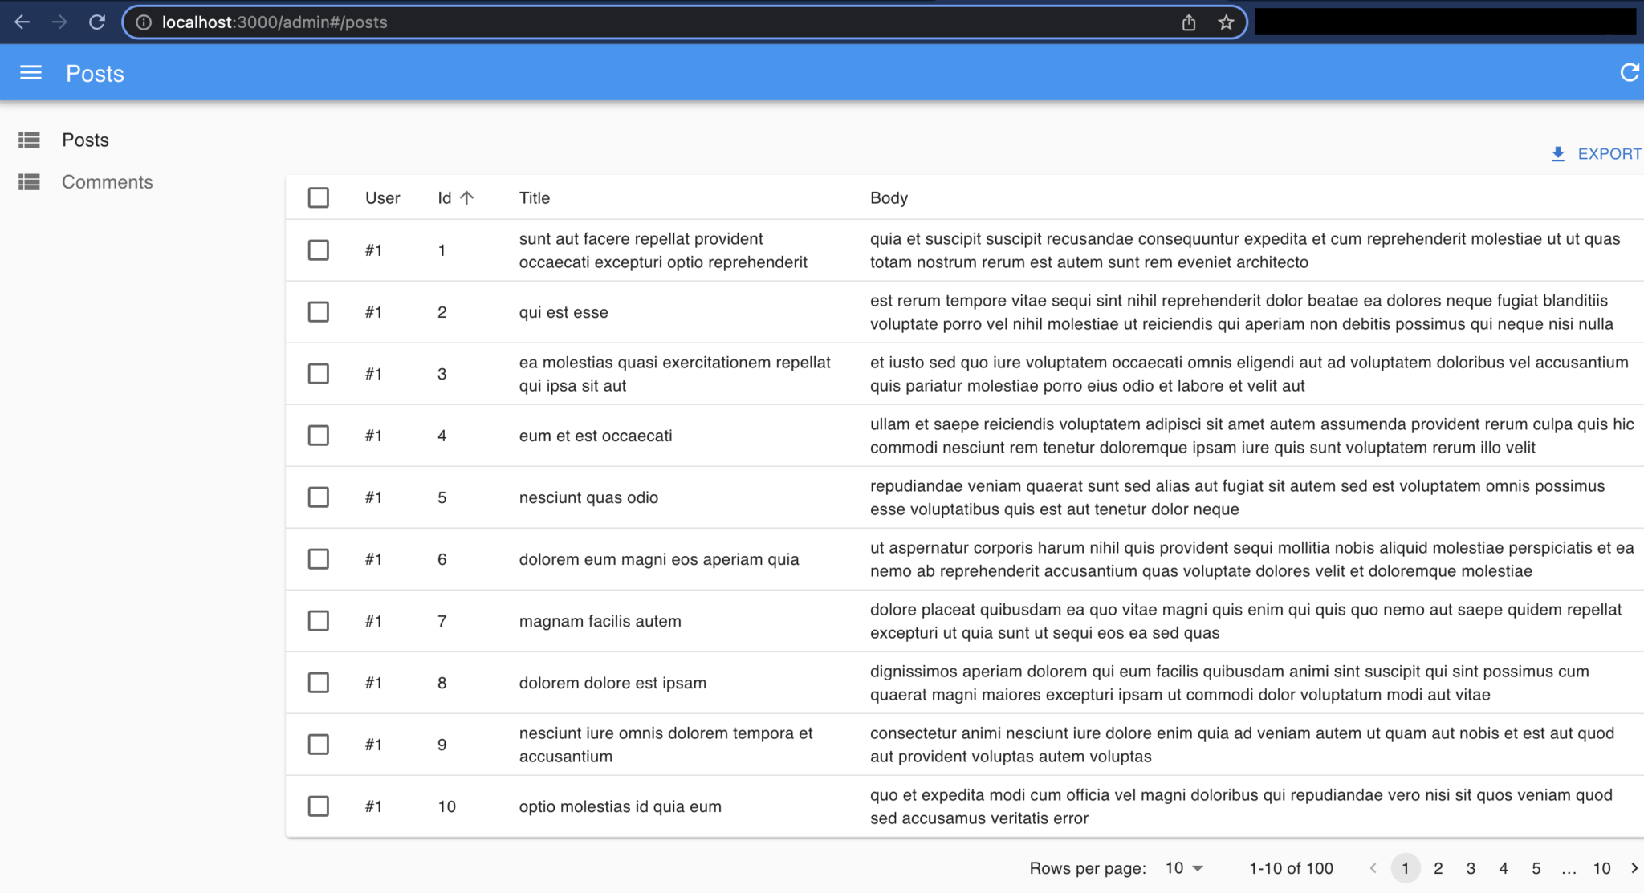Image resolution: width=1644 pixels, height=893 pixels.
Task: Toggle the select-all header checkbox
Action: point(319,197)
